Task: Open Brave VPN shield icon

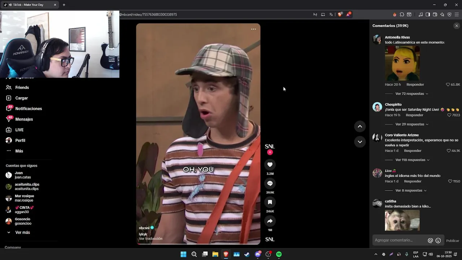Action: tap(449, 14)
